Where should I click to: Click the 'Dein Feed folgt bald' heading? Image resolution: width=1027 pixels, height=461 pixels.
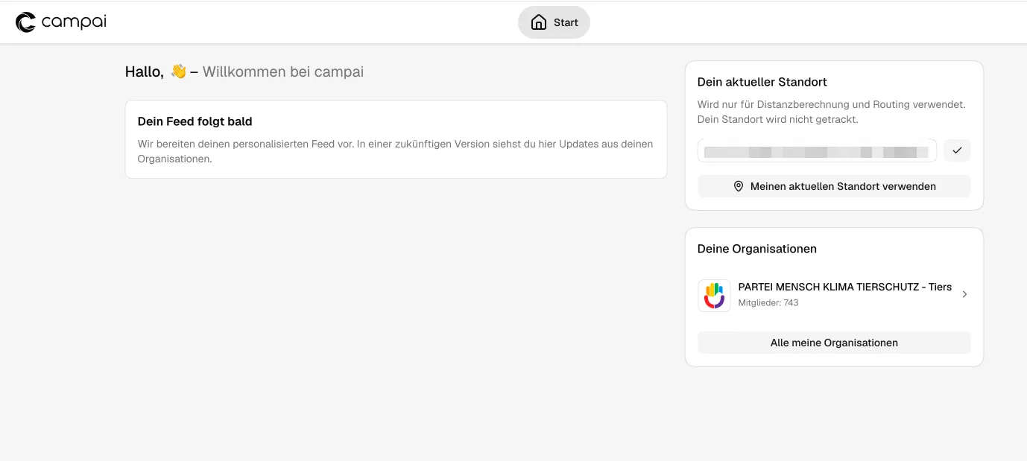(195, 121)
